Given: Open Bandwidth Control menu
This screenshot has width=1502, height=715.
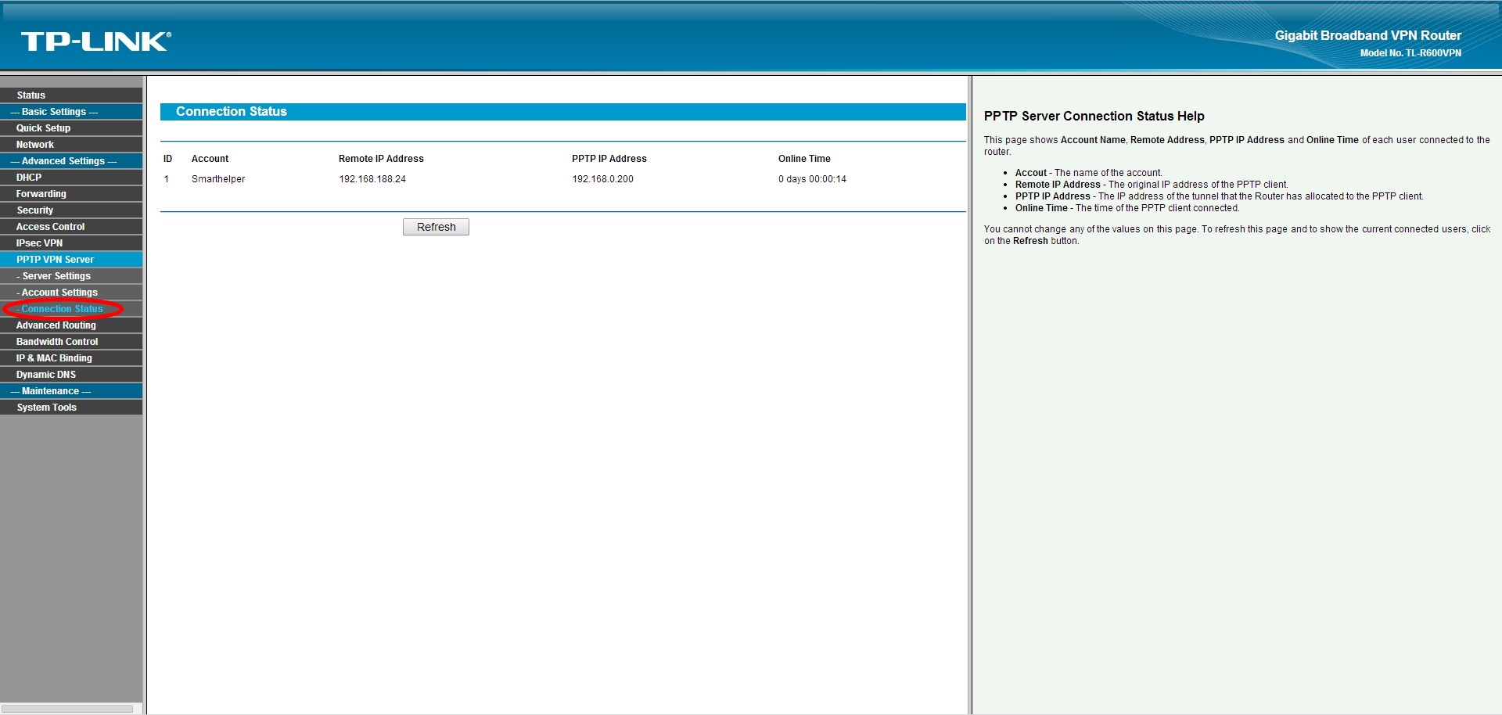Looking at the screenshot, I should (71, 342).
